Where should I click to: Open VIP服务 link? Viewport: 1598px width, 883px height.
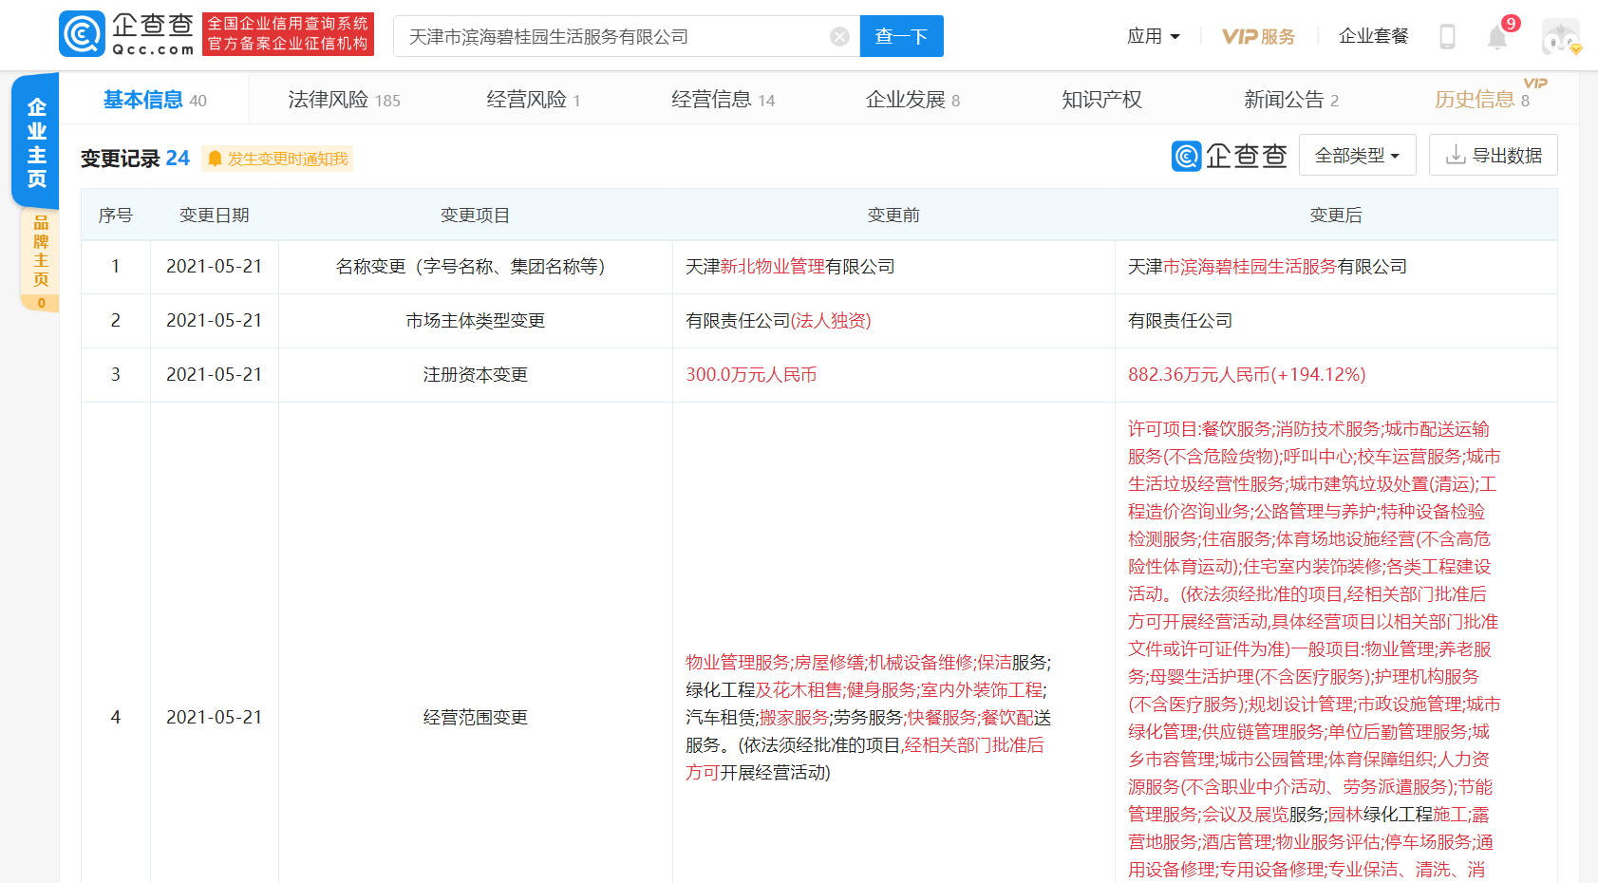(1258, 36)
